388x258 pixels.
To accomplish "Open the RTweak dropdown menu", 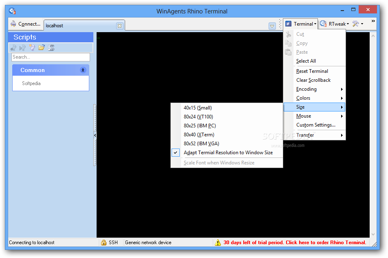I will pos(334,24).
